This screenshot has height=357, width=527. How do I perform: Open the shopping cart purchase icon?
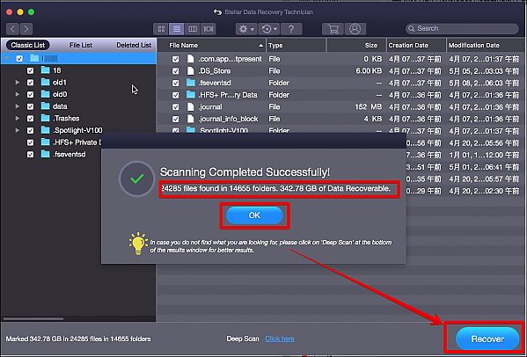333,29
